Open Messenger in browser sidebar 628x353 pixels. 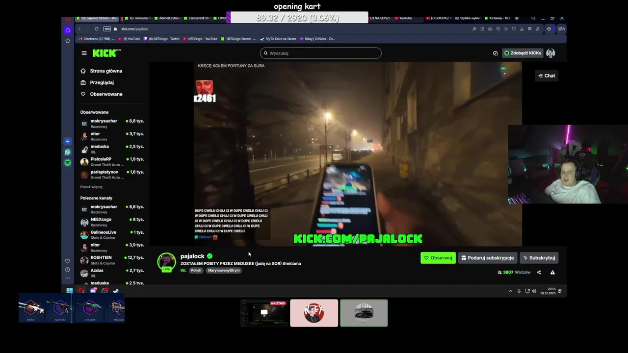tap(68, 142)
